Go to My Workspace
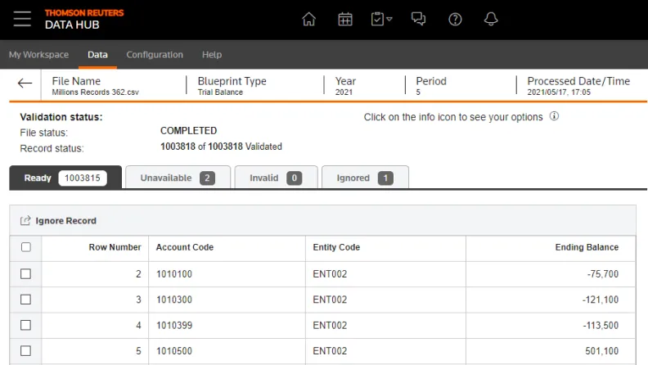This screenshot has height=365, width=648. tap(38, 55)
